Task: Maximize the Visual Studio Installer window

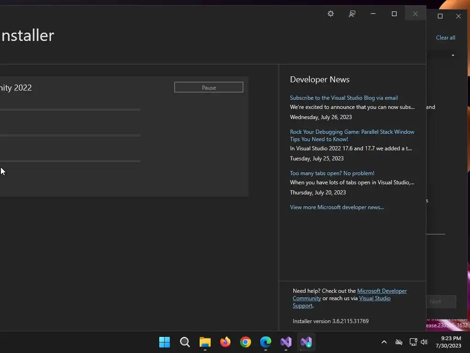Action: click(x=394, y=14)
